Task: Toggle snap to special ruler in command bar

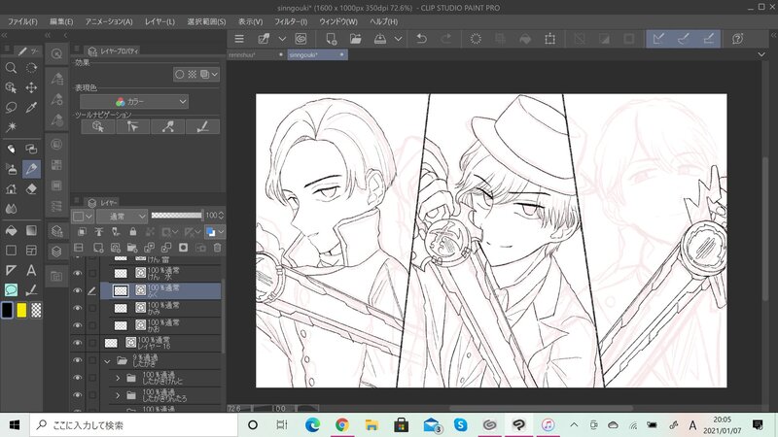Action: 684,39
